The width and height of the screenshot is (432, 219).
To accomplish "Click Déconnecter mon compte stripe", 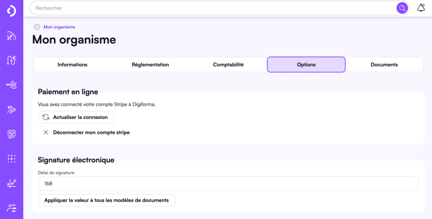I will pyautogui.click(x=86, y=132).
